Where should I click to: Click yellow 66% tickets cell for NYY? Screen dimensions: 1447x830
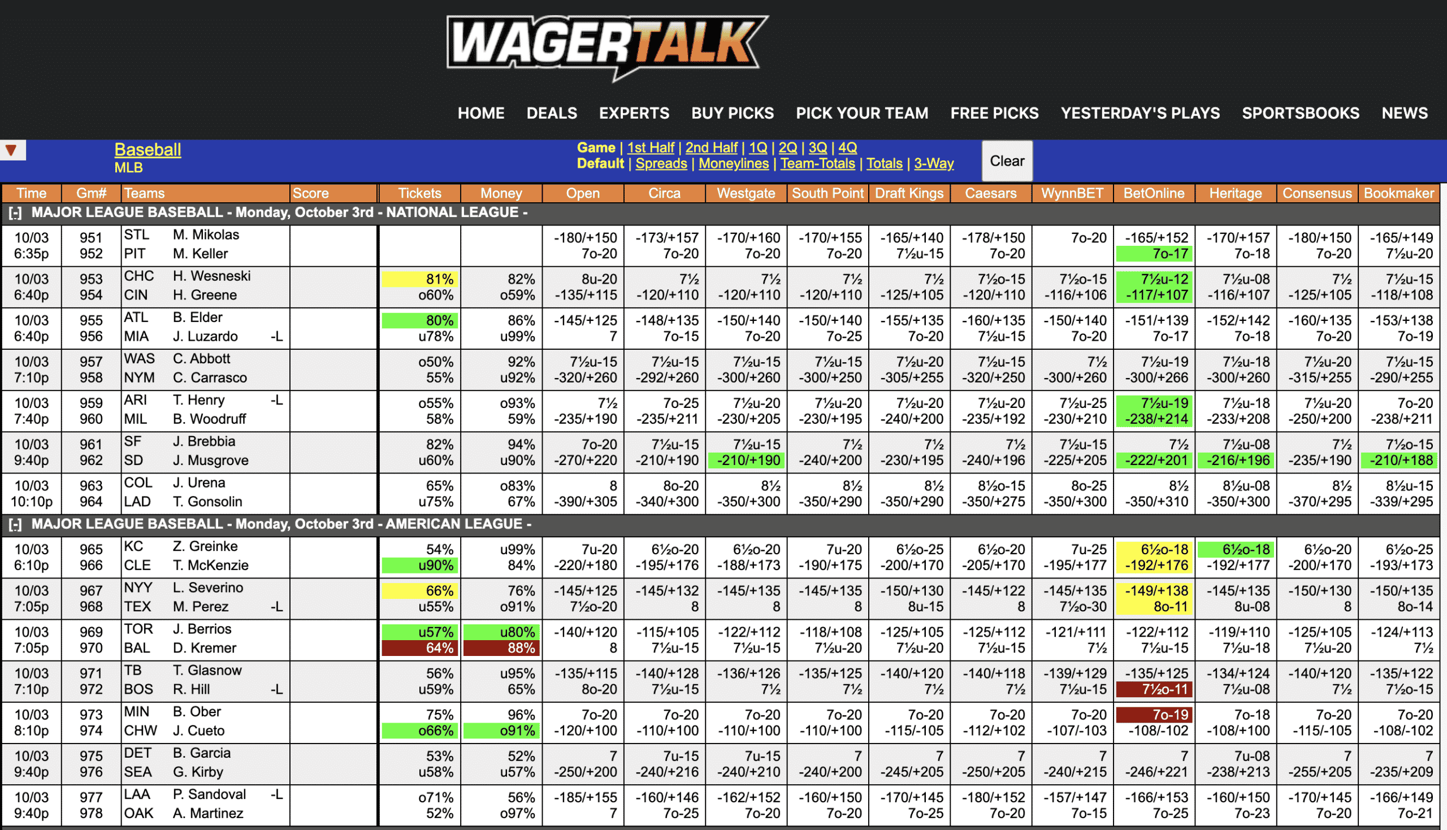pyautogui.click(x=419, y=591)
